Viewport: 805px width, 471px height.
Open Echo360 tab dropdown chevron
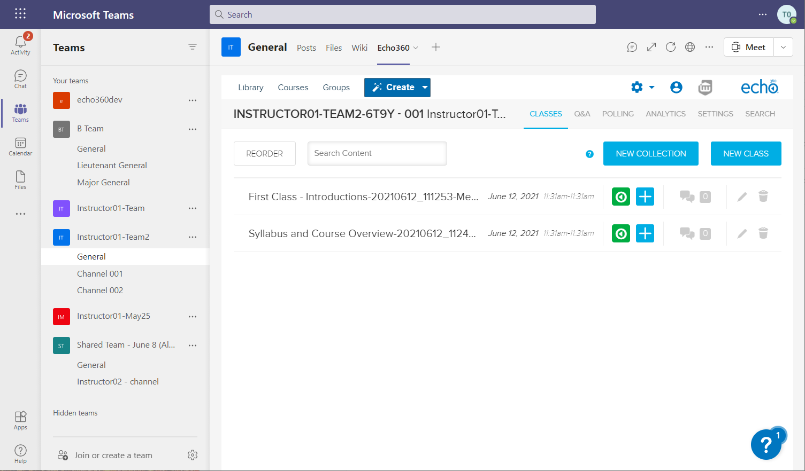click(416, 48)
